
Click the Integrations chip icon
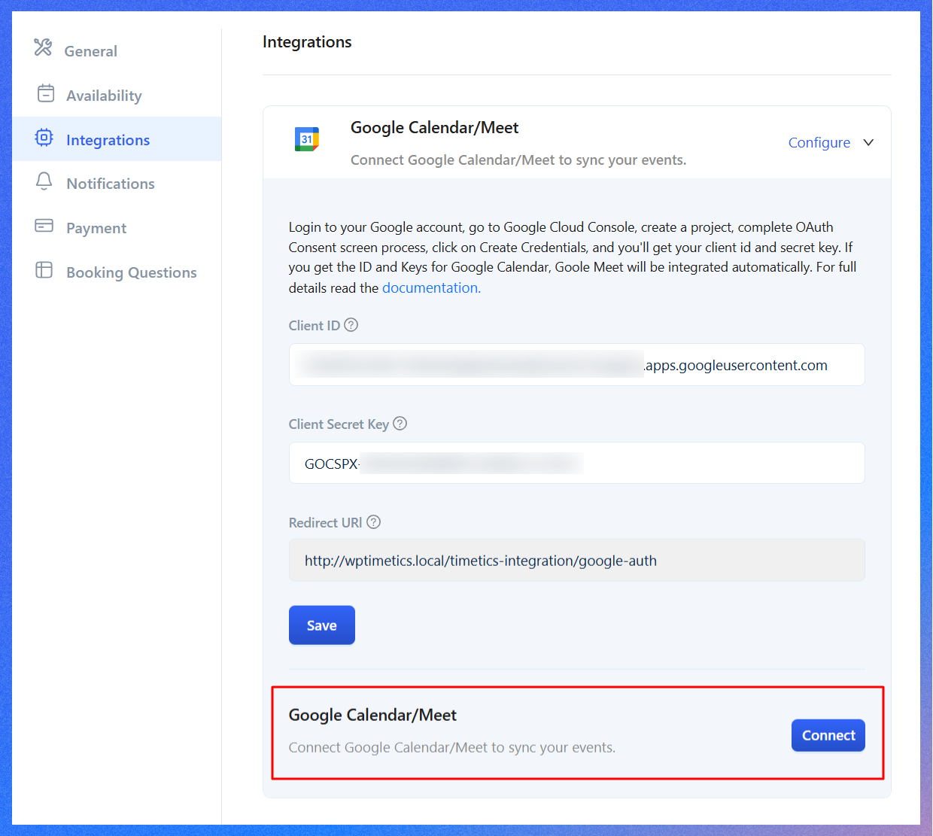(x=44, y=138)
